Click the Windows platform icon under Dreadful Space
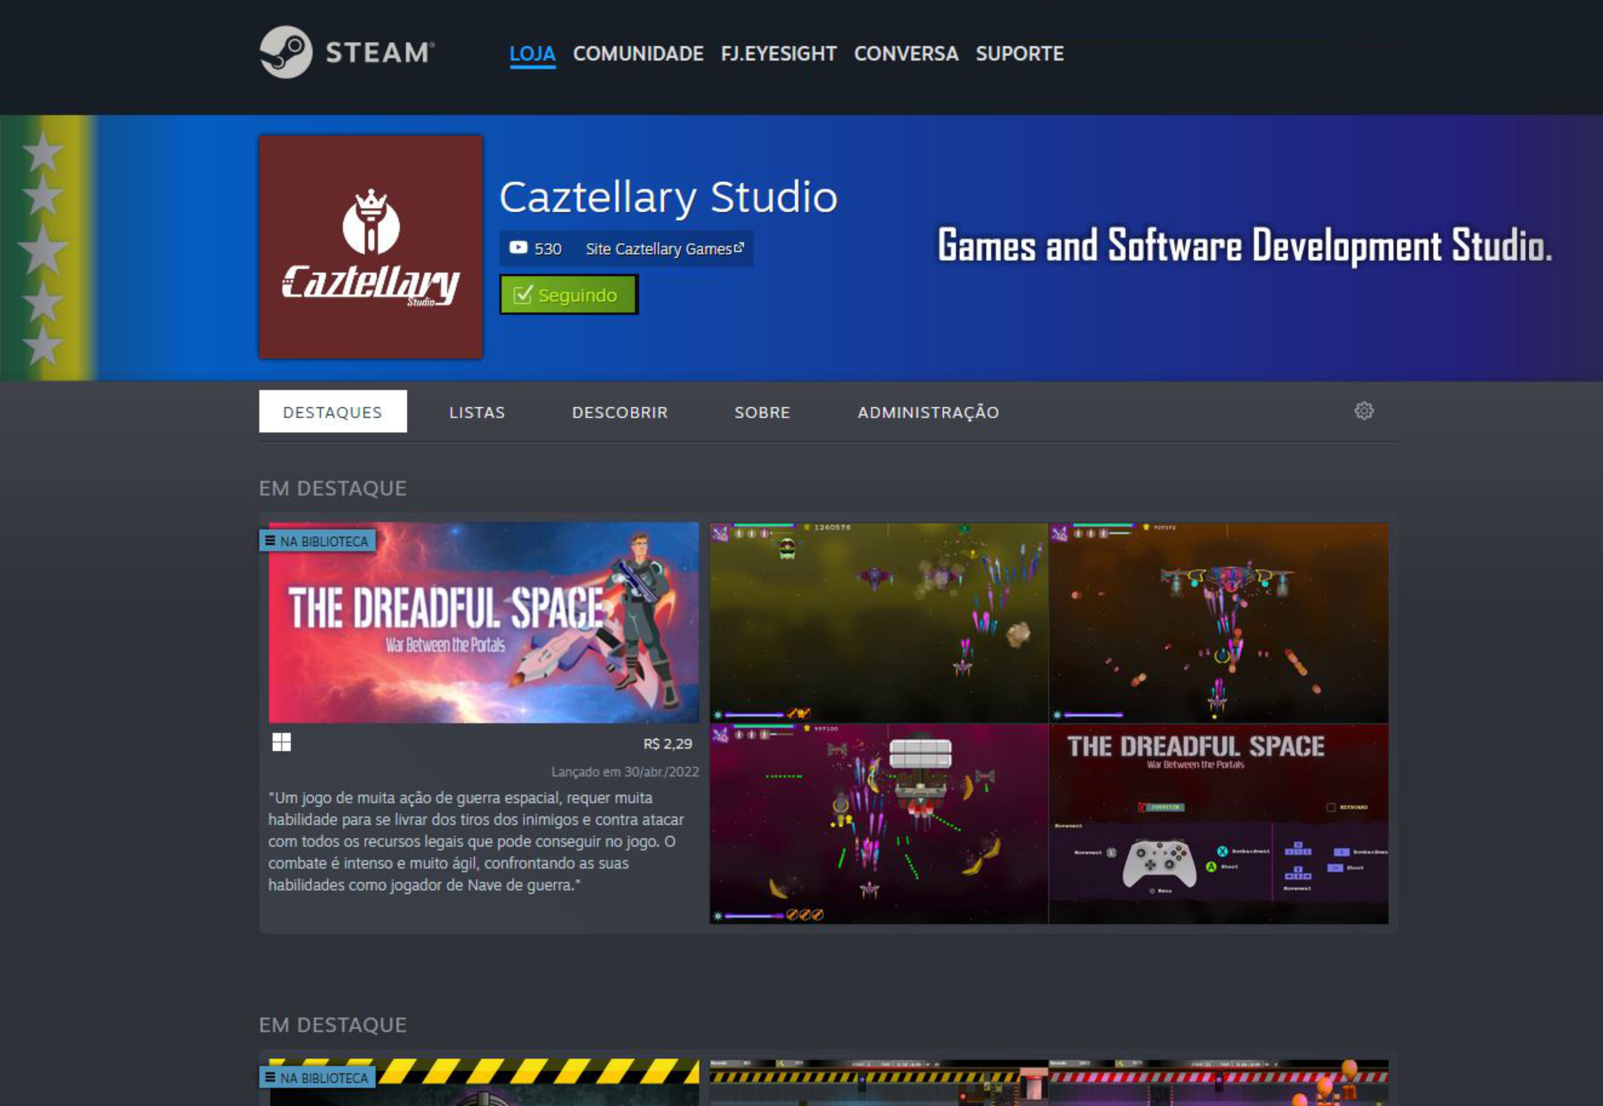The height and width of the screenshot is (1106, 1603). pyautogui.click(x=282, y=742)
